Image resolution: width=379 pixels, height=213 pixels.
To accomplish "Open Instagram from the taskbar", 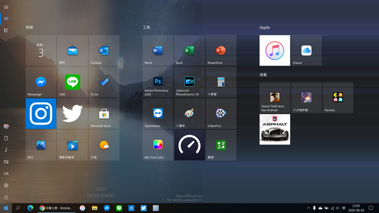I will tap(131, 208).
